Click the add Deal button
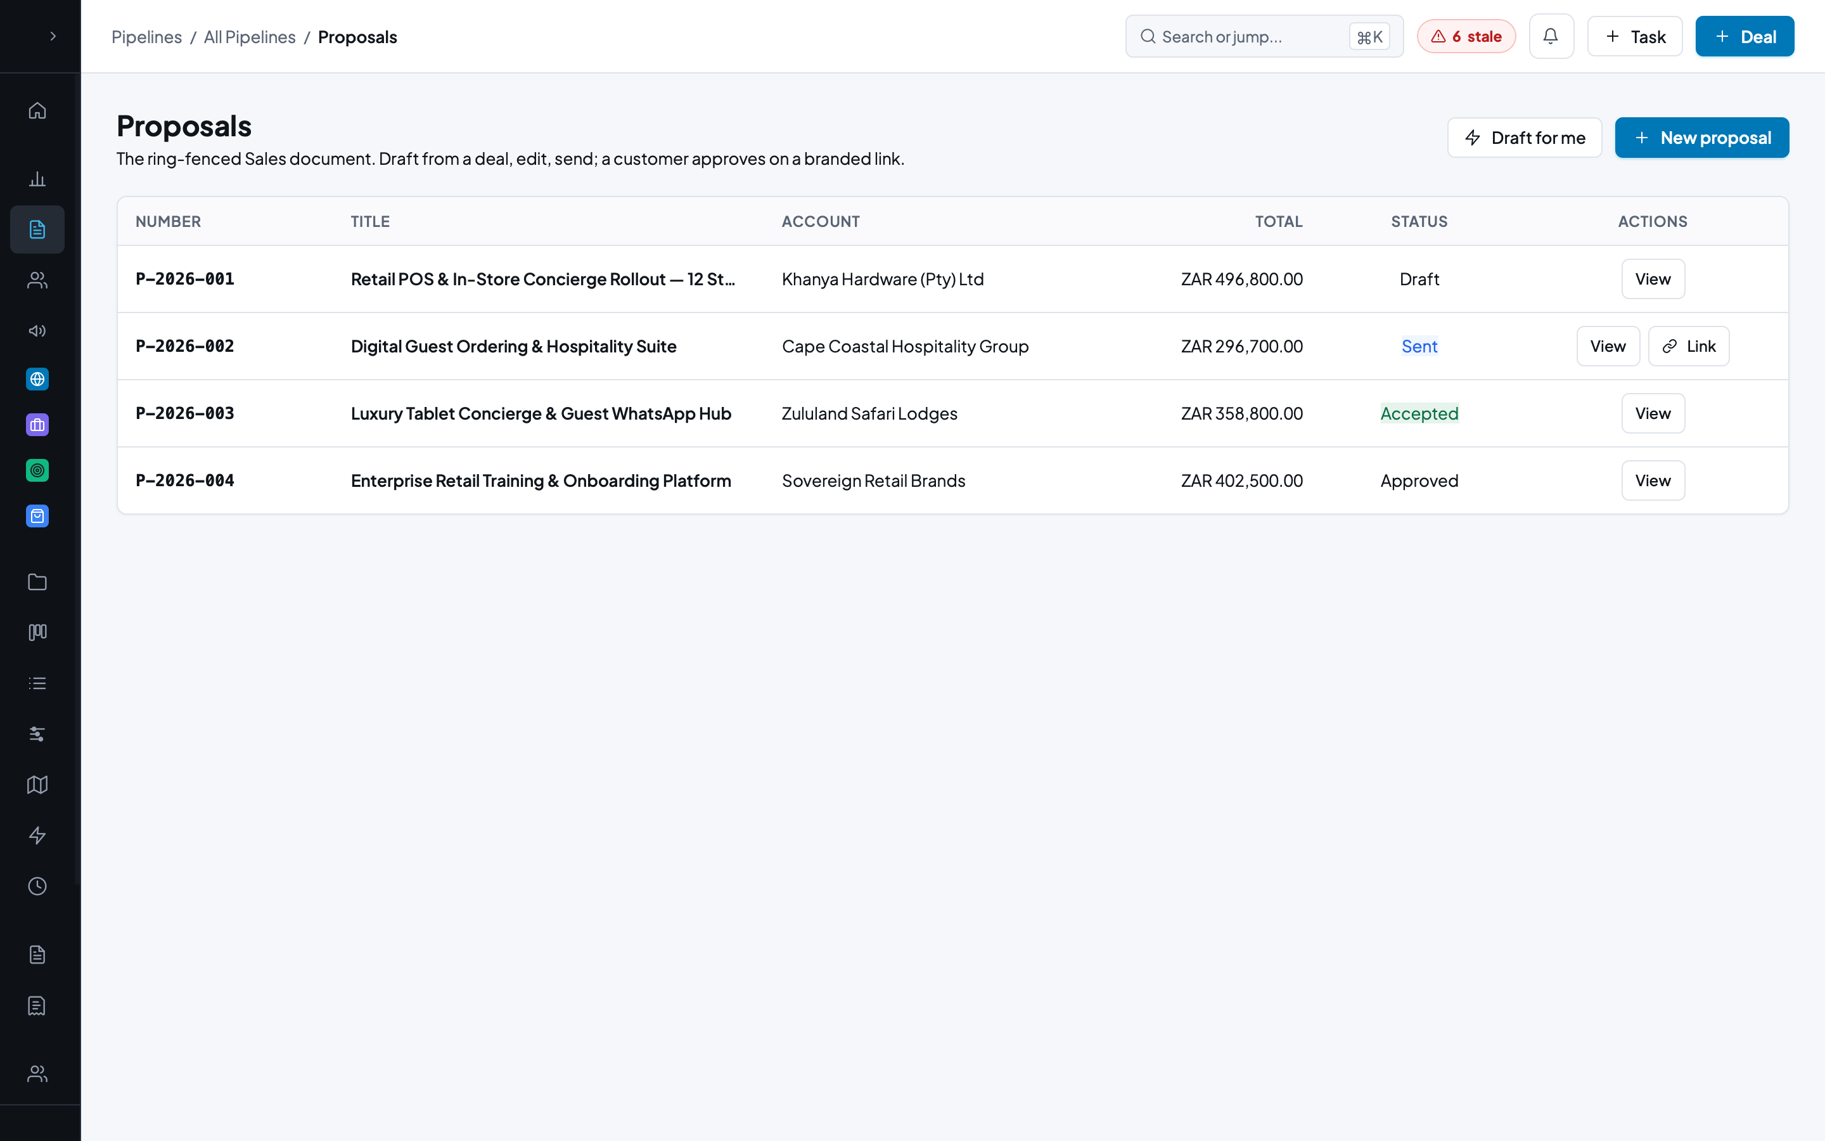Image resolution: width=1825 pixels, height=1141 pixels. (x=1745, y=36)
